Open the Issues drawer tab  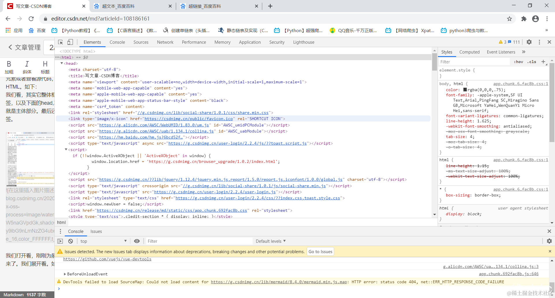pyautogui.click(x=96, y=231)
